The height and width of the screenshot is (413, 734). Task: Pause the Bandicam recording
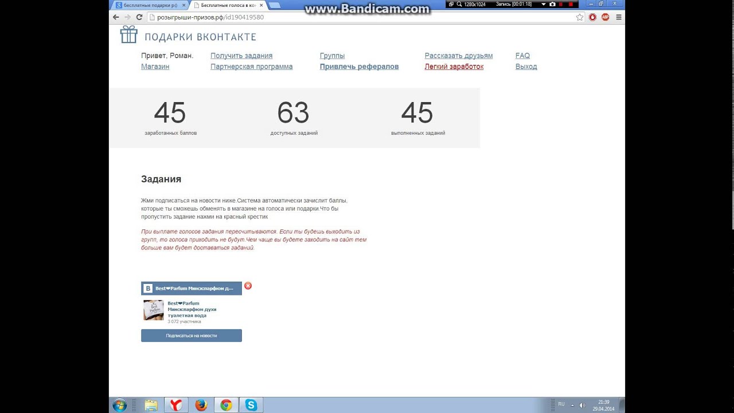(x=561, y=4)
